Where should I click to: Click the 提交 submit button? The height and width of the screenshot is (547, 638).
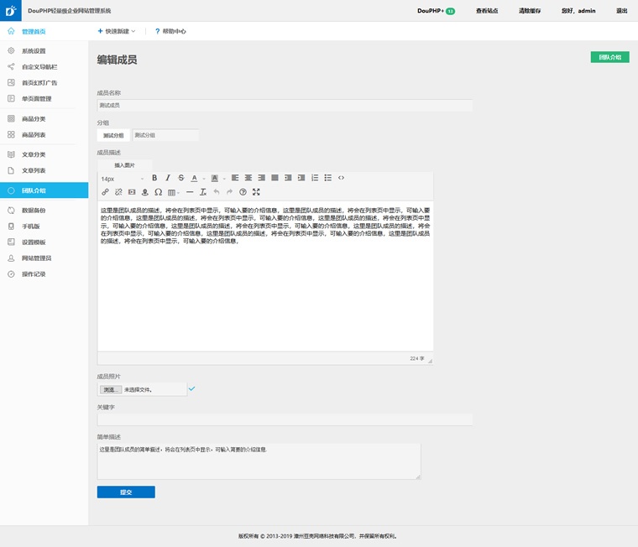126,492
